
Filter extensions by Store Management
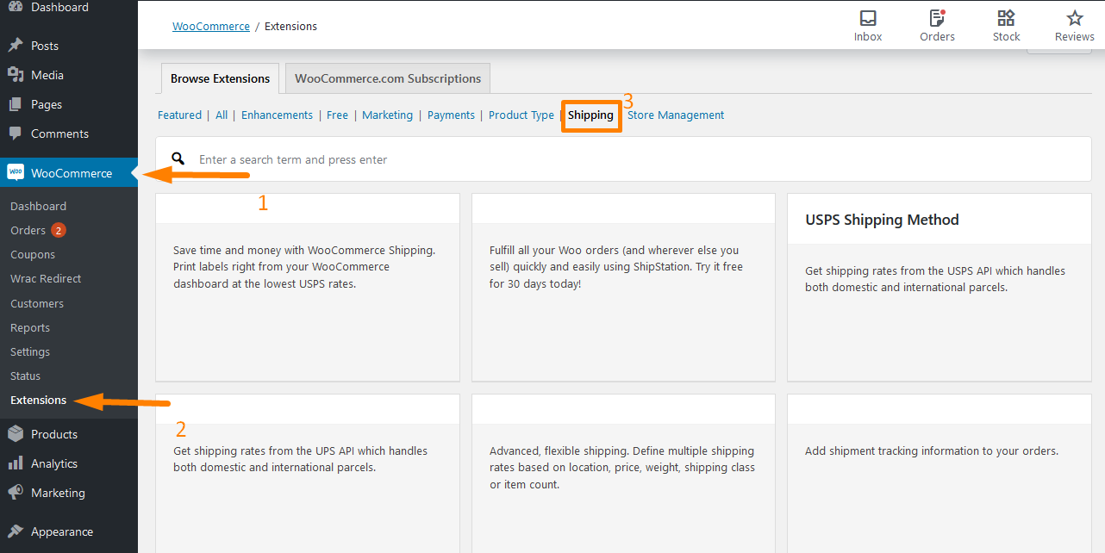click(676, 115)
